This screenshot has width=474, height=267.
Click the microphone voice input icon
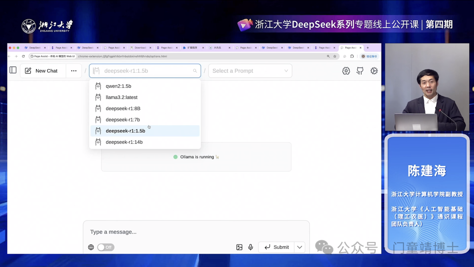251,247
